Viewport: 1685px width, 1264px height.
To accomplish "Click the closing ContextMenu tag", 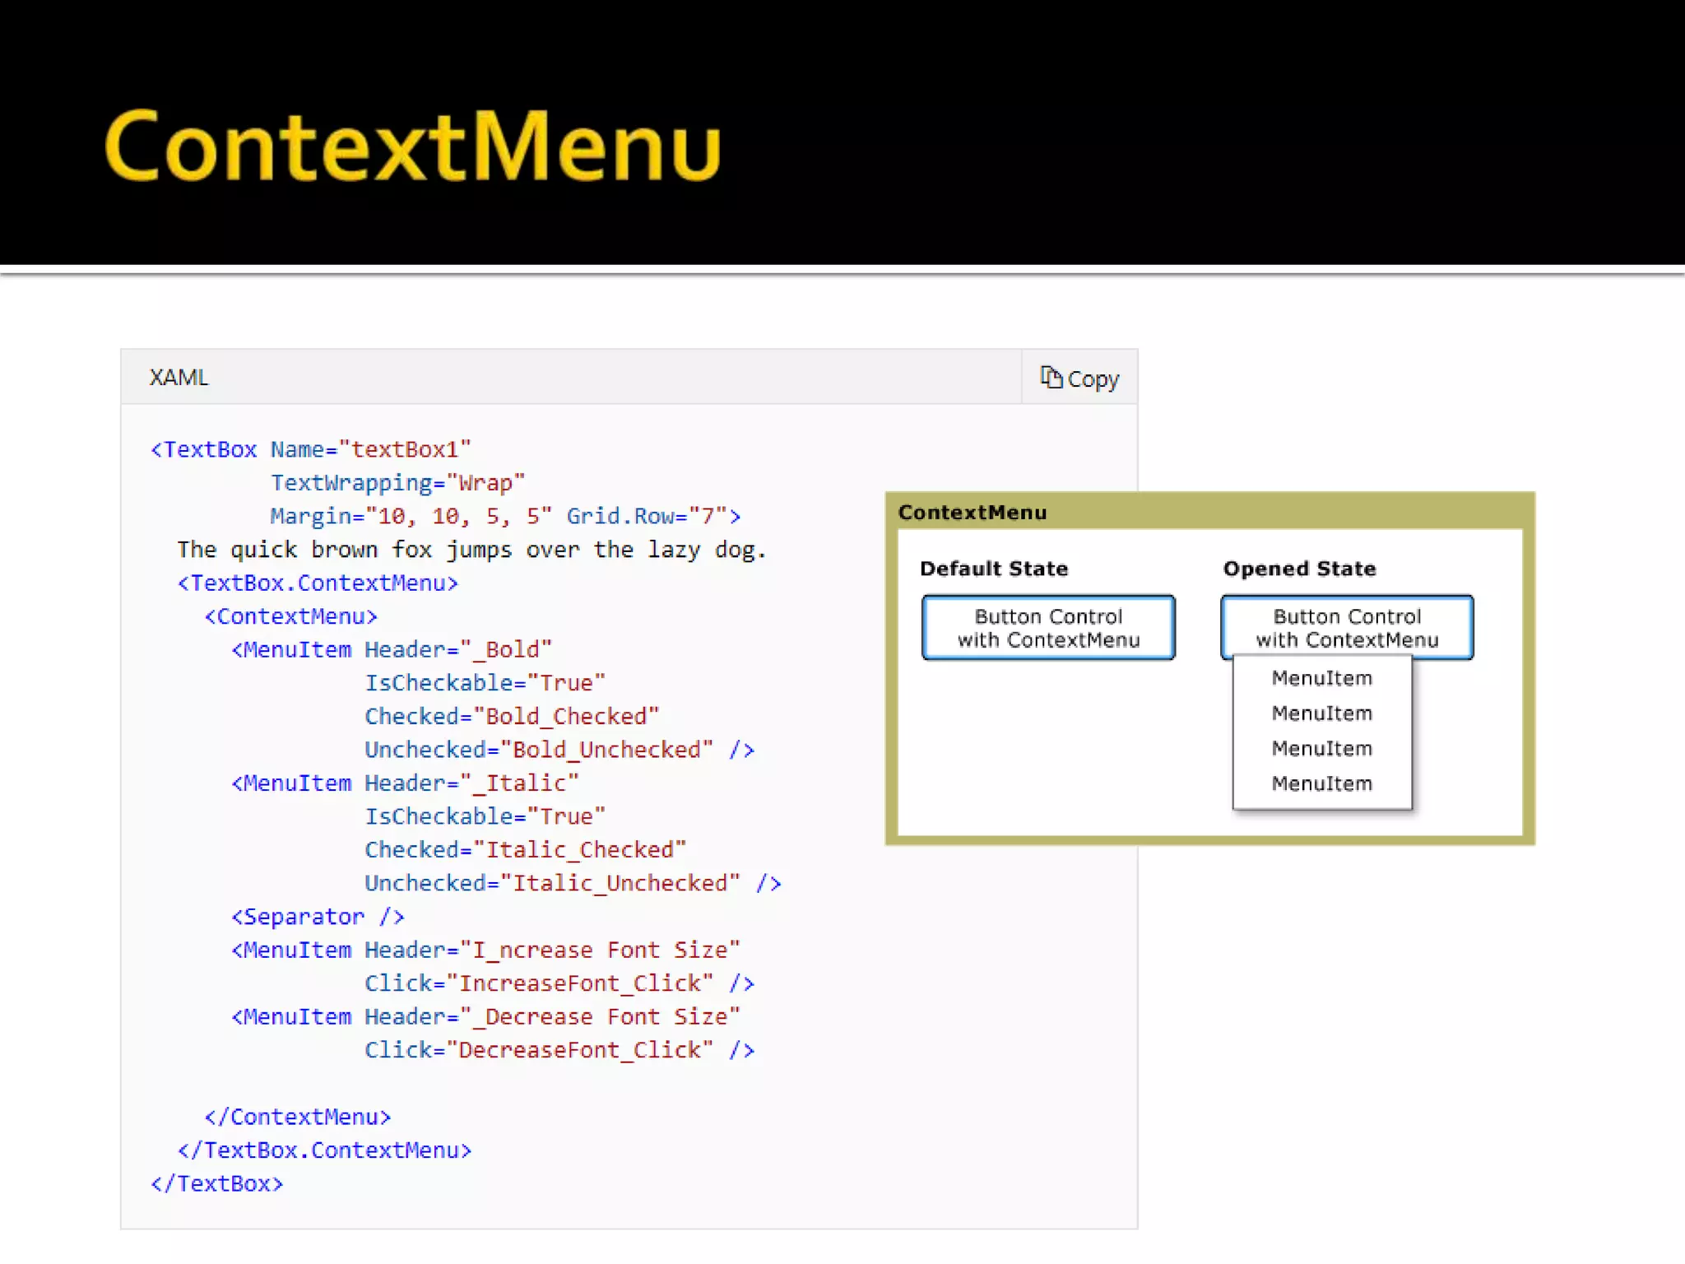I will [x=297, y=1117].
